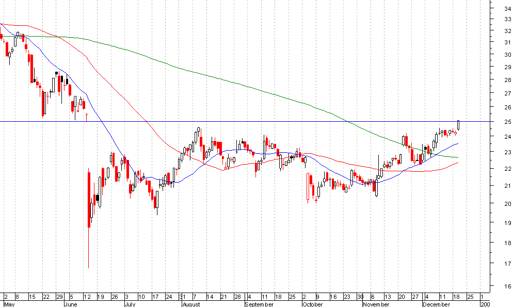Screen dimensions: 513x307
Task: Select the green long-term moving average line
Action: coord(229,82)
